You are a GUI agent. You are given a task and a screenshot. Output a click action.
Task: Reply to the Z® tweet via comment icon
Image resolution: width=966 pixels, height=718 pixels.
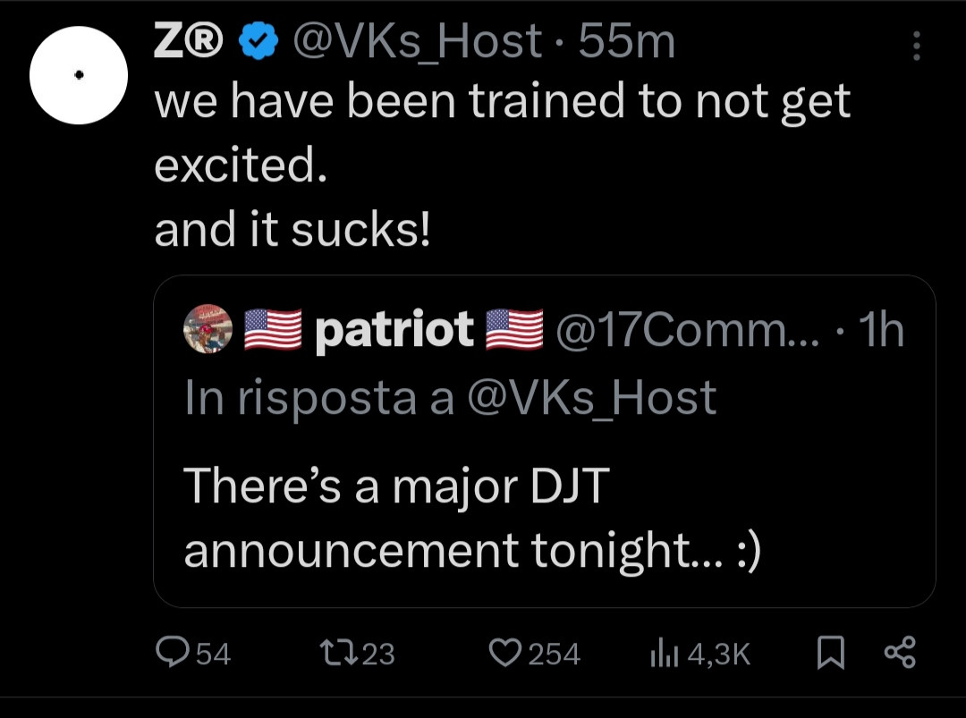170,654
